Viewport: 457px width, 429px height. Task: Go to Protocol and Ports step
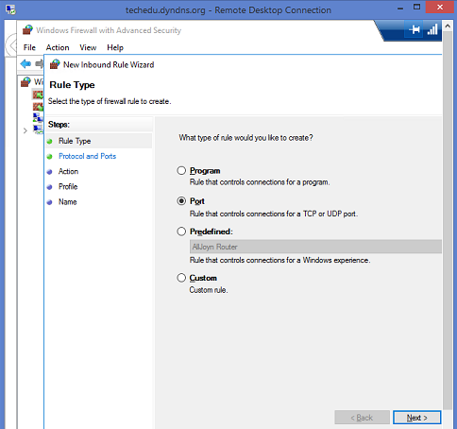pos(87,156)
